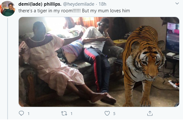Click the tweet text about the tiger

(x=74, y=11)
